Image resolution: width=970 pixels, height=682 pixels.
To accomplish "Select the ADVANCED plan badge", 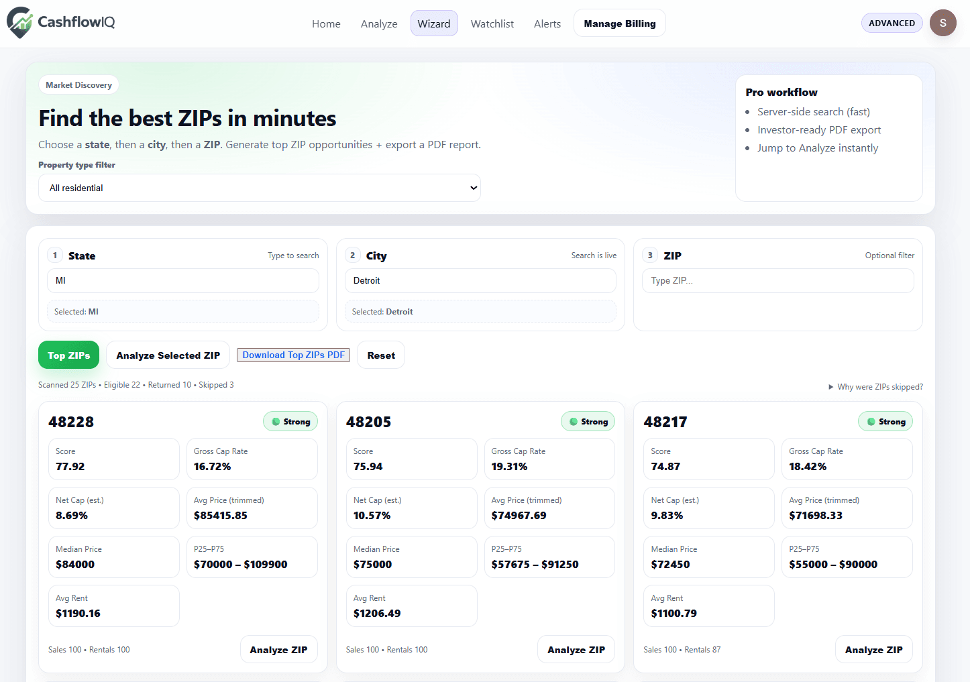I will [892, 22].
